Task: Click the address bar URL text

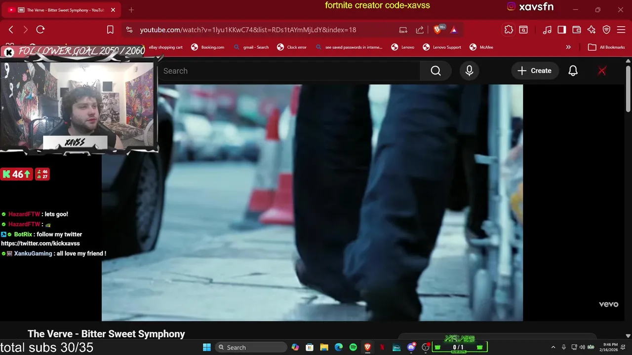Action: pos(248,30)
